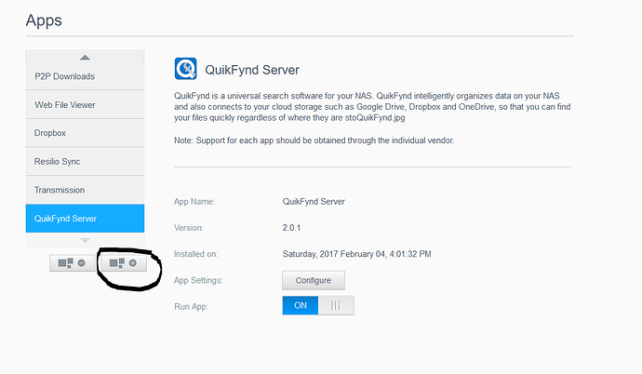Click the QuikFynd Server app icon
This screenshot has width=642, height=374.
point(185,68)
